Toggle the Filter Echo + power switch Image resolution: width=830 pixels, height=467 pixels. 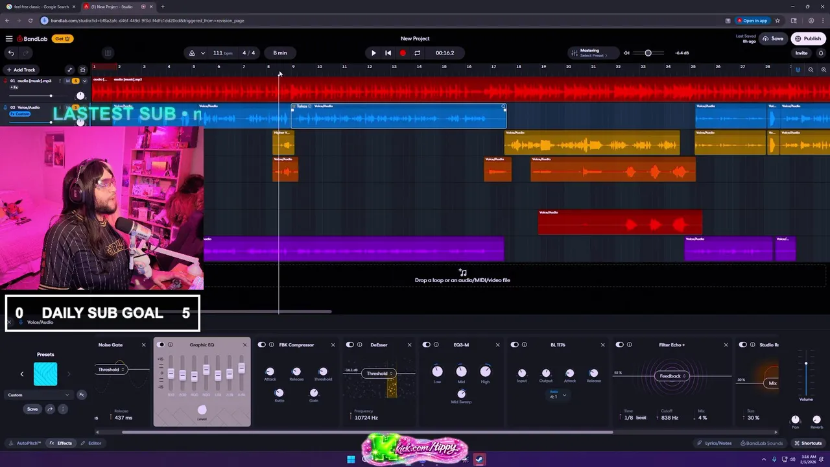620,345
